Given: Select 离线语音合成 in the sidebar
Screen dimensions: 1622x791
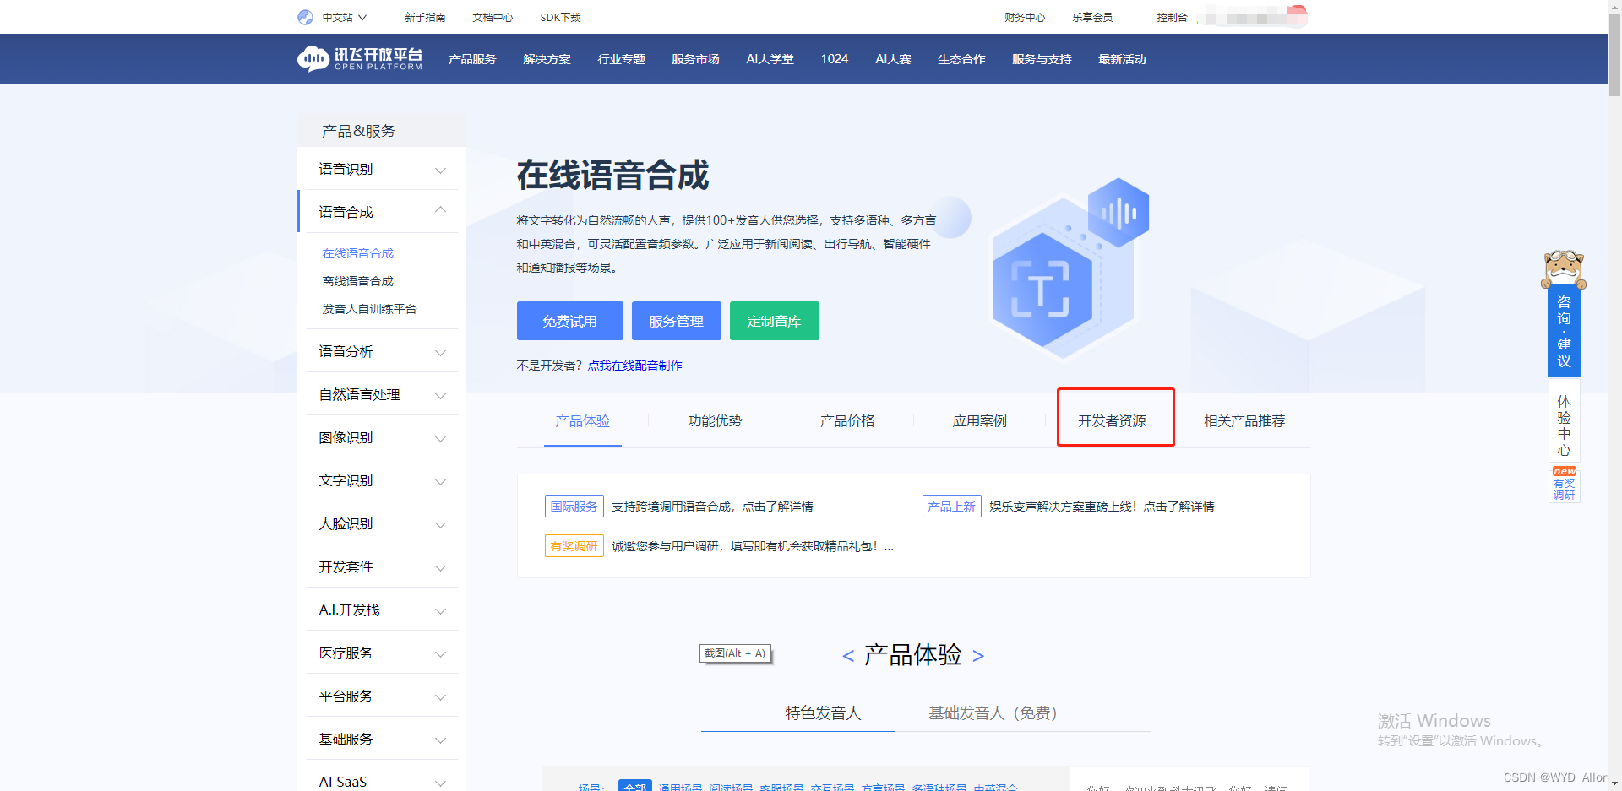Looking at the screenshot, I should coord(357,281).
